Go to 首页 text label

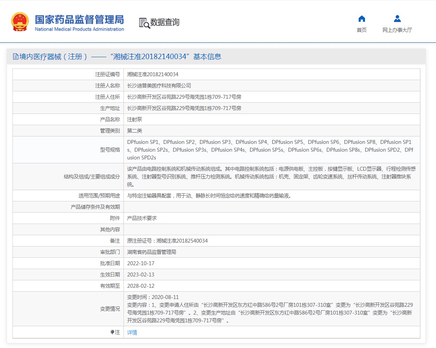point(361,30)
